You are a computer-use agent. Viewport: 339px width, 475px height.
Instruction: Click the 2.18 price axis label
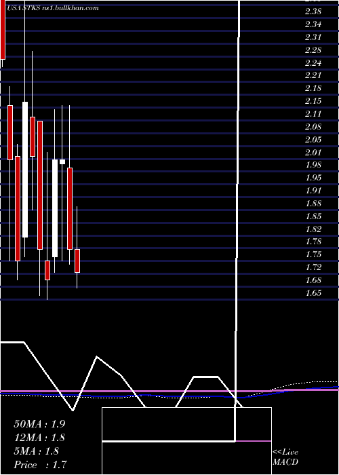point(313,88)
